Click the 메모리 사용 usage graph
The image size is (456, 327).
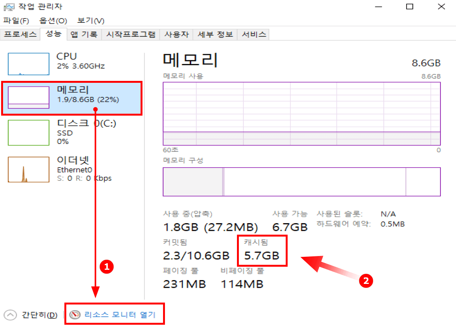(x=302, y=114)
